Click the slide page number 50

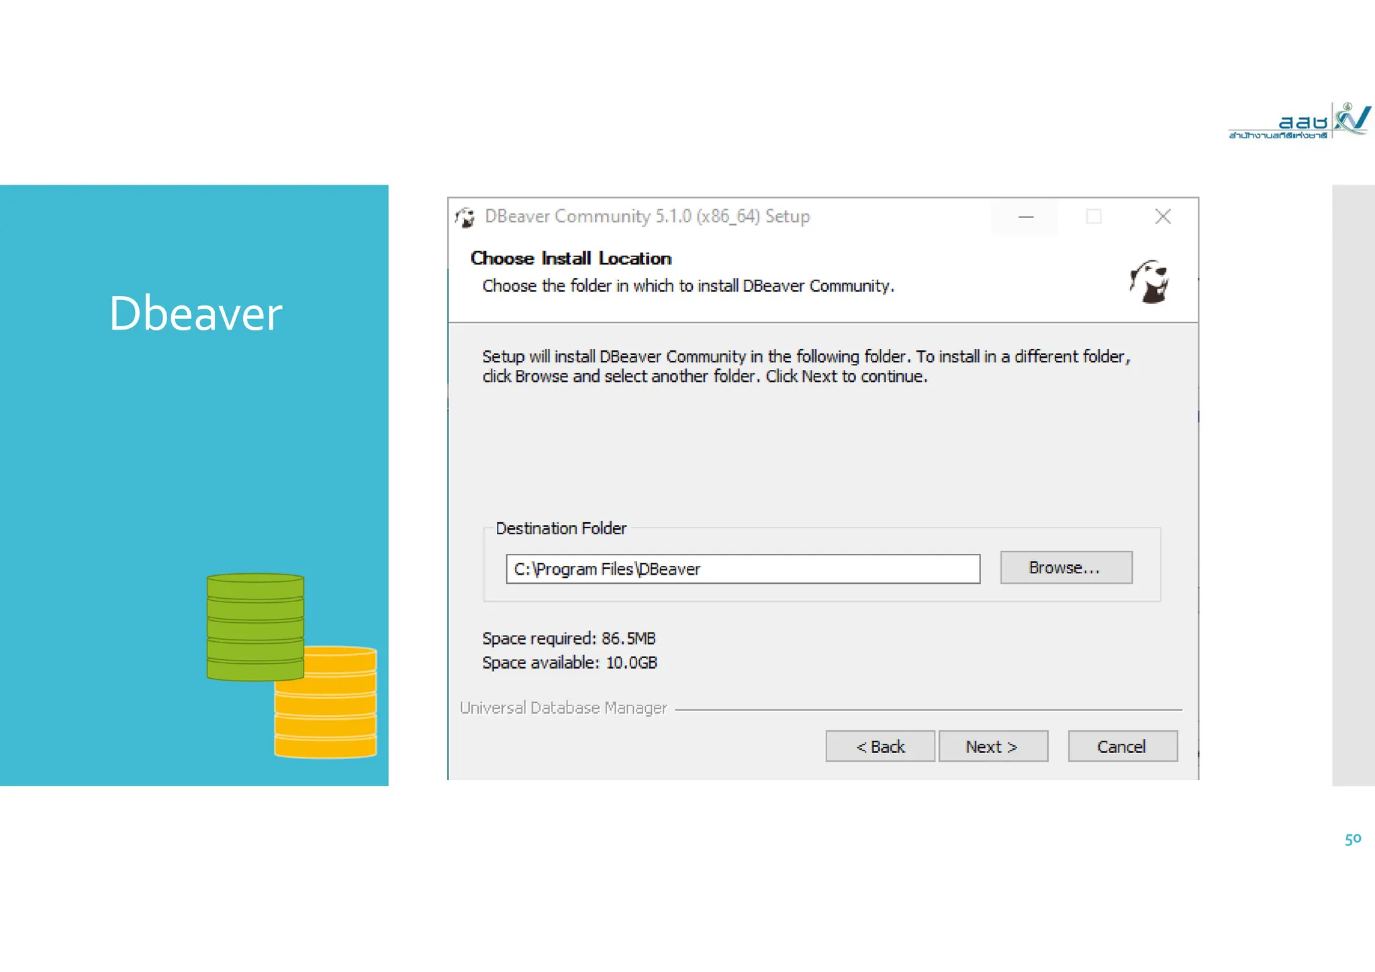1352,838
